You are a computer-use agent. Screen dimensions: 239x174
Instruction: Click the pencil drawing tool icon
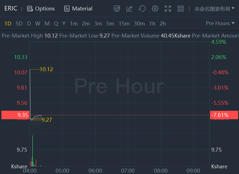click(129, 8)
